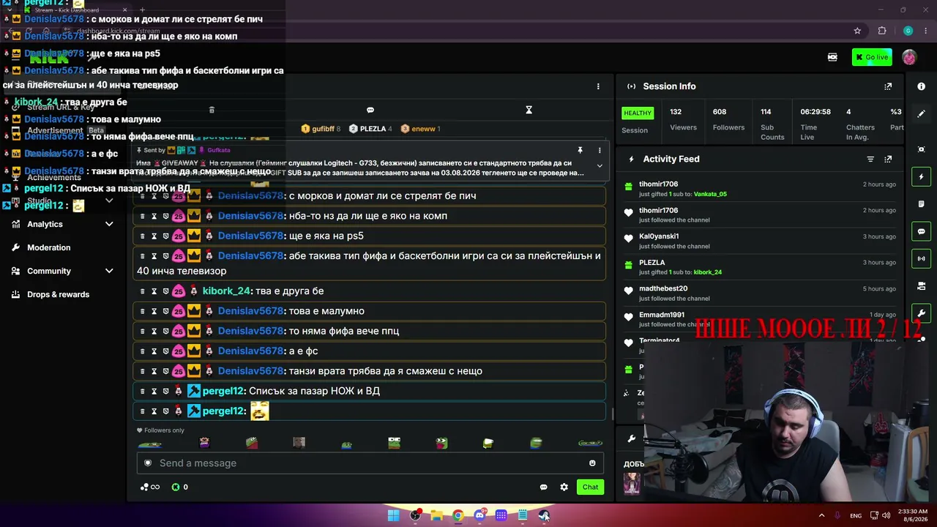Show hidden system tray icons

[x=821, y=515]
